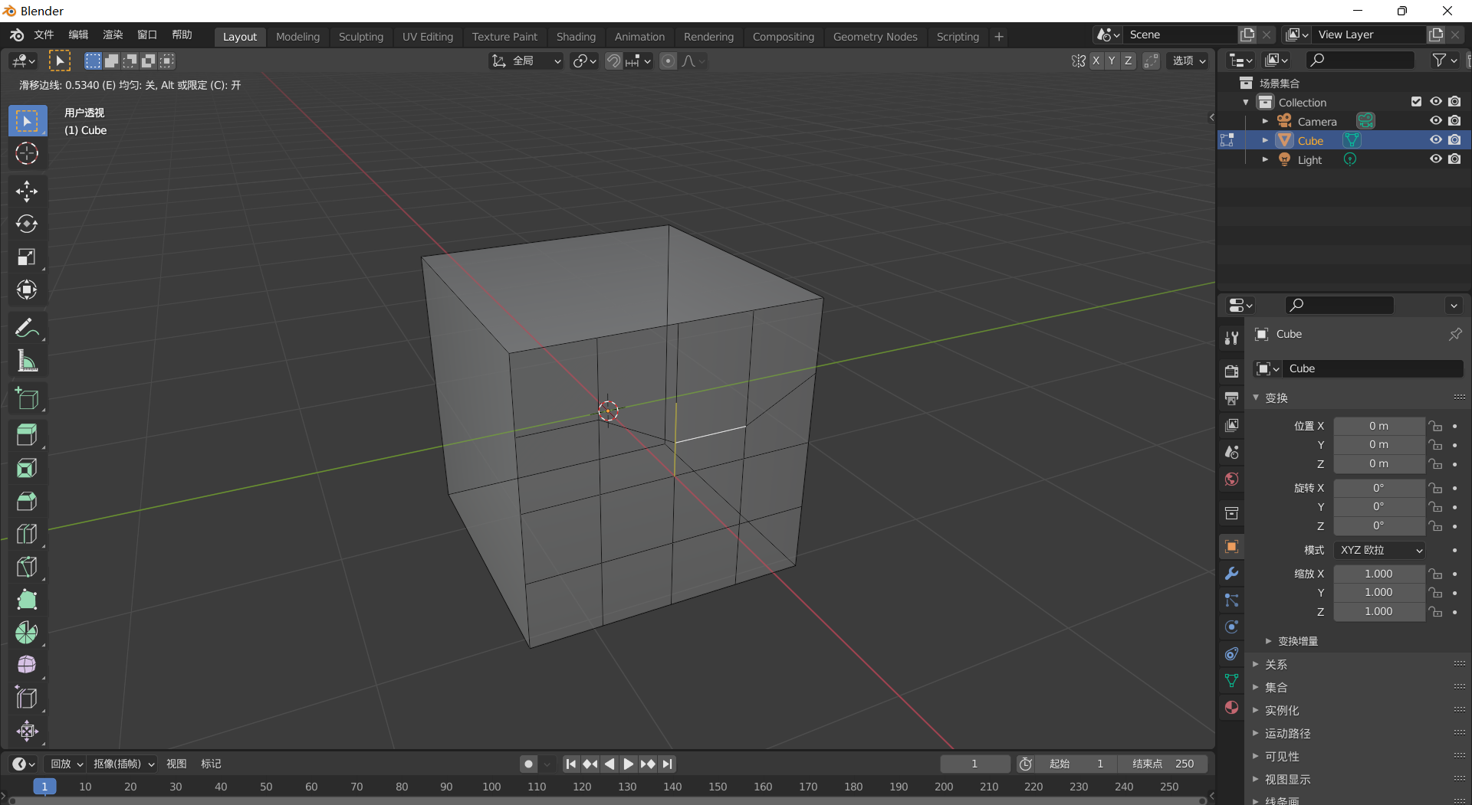Choose the Move tool

pos(27,191)
